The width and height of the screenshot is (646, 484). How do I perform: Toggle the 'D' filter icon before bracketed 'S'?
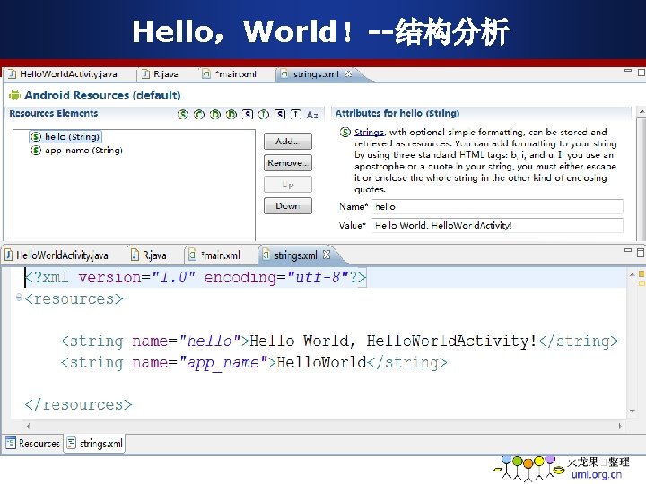tap(231, 115)
